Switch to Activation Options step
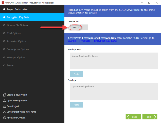 click(x=32, y=41)
